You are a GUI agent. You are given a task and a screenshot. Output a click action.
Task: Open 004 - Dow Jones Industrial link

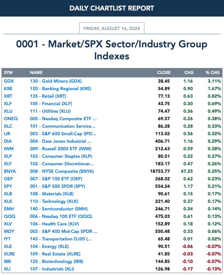pos(61,141)
